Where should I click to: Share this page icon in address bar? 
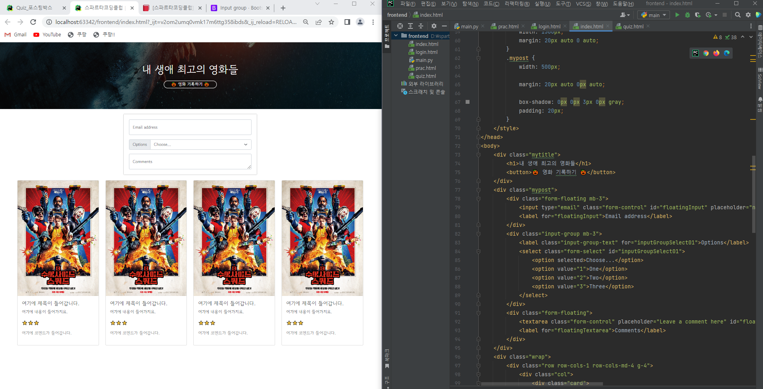coord(319,22)
